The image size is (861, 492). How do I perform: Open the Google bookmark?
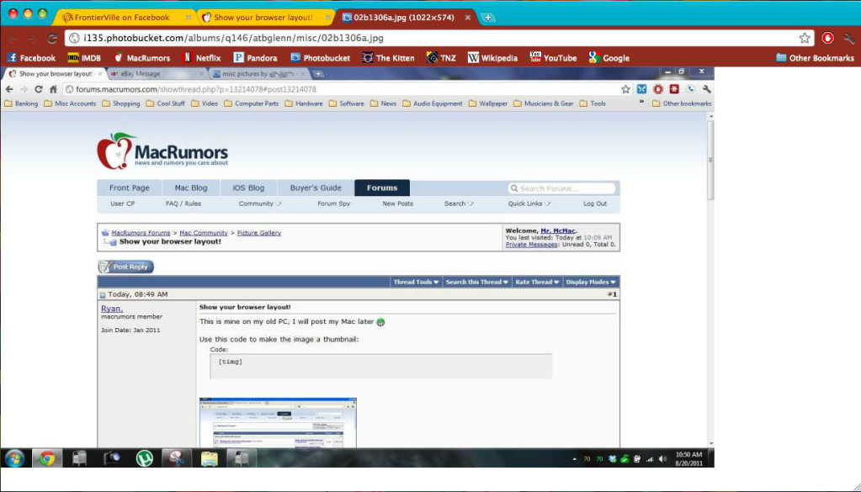point(609,57)
